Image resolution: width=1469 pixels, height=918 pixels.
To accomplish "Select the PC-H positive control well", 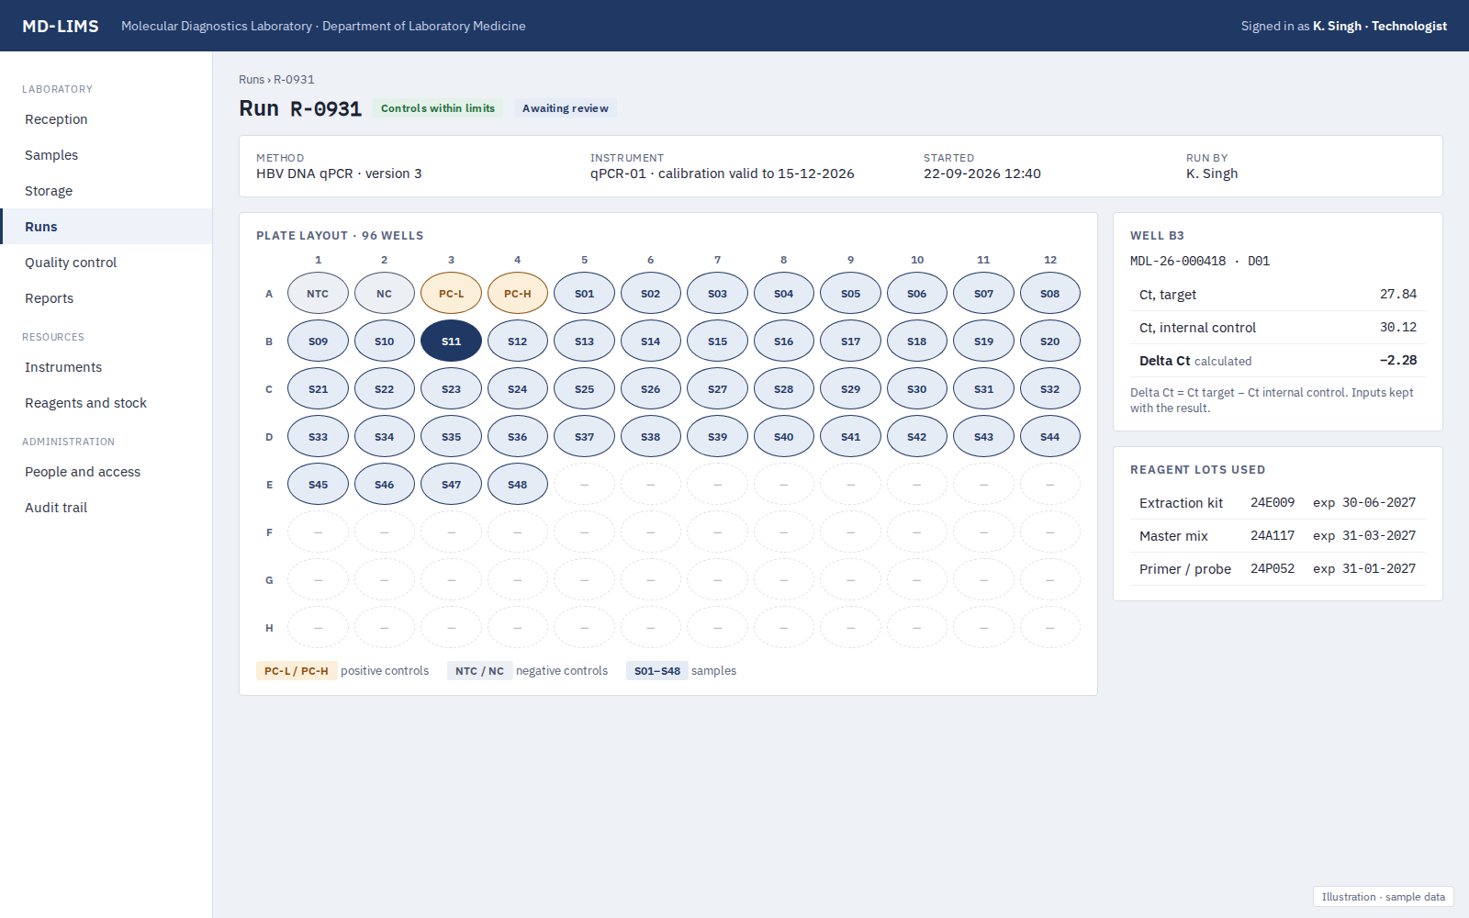I will click(x=518, y=294).
